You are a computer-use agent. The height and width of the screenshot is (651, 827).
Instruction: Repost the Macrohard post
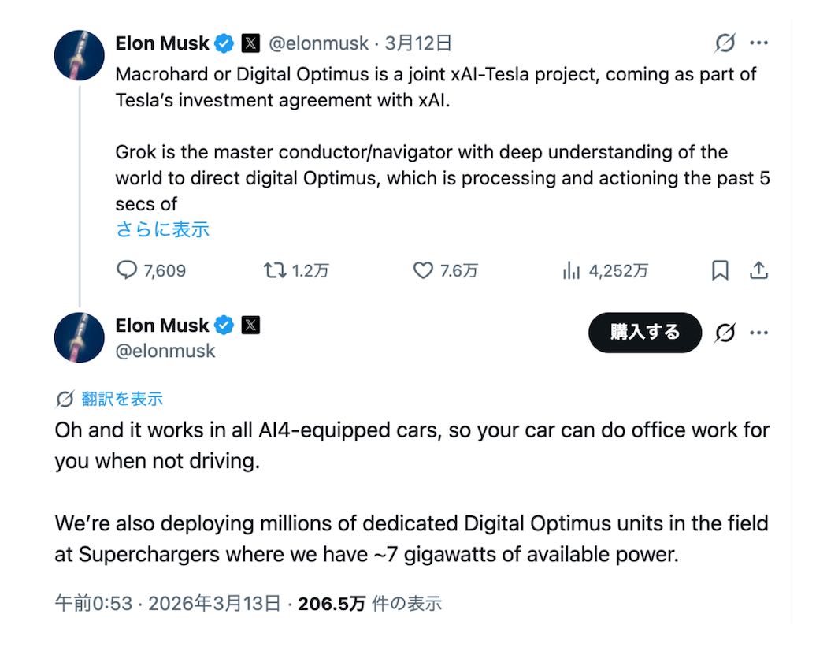(x=273, y=270)
